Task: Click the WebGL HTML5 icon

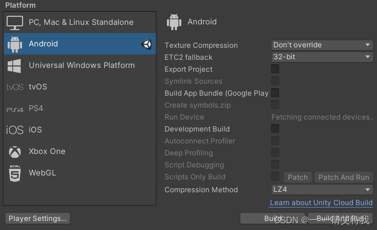Action: tap(15, 173)
